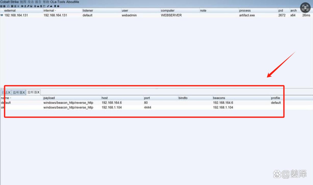Close the 日志 tab with its X
This screenshot has width=313, height=185.
[9, 92]
